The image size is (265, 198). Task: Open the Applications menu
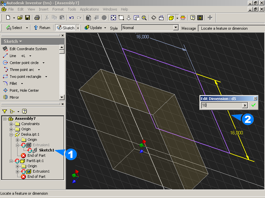pyautogui.click(x=89, y=9)
